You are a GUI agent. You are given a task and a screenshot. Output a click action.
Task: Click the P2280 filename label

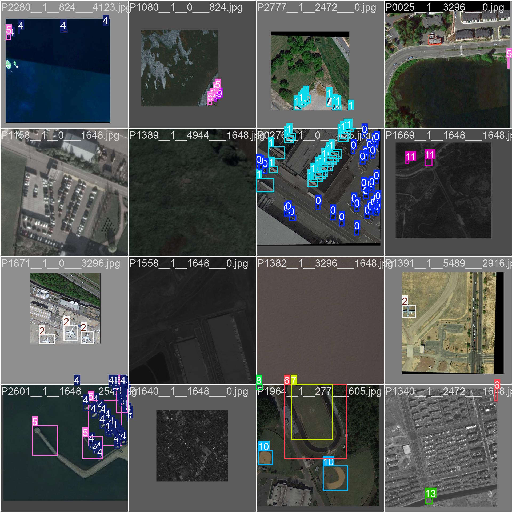[x=64, y=7]
